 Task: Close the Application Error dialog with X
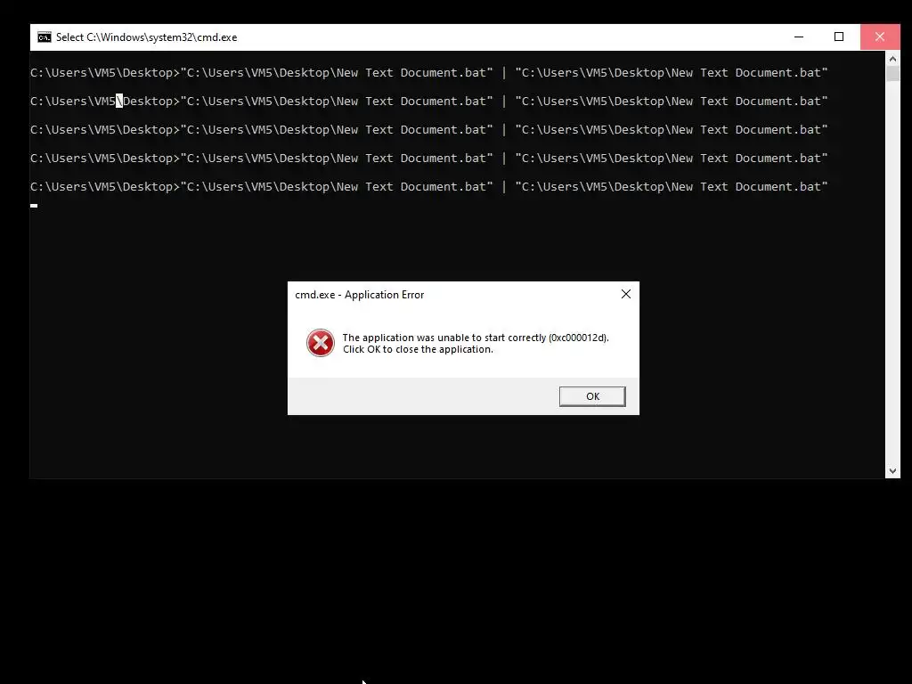point(626,294)
